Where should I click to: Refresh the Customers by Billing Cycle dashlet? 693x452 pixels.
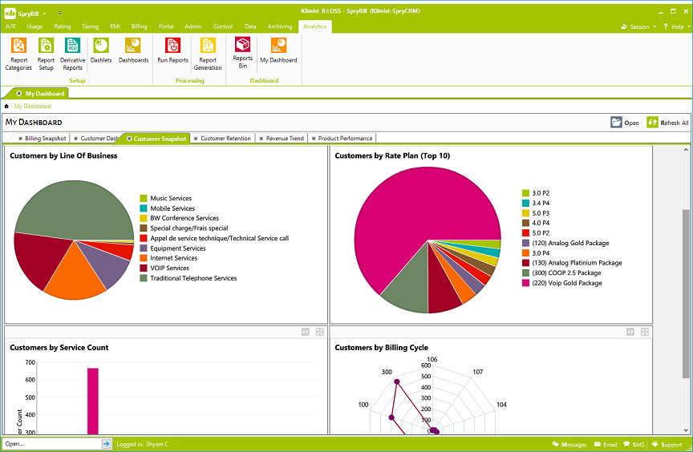click(x=630, y=332)
